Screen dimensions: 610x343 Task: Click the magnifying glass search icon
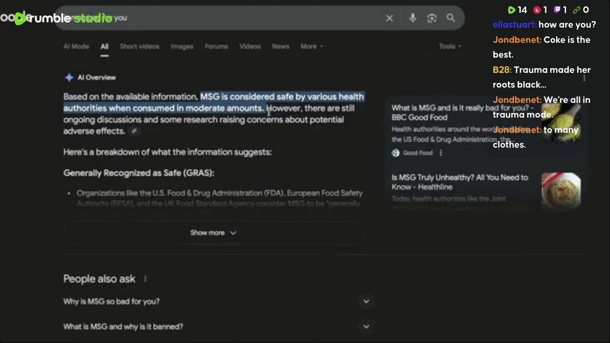click(450, 18)
